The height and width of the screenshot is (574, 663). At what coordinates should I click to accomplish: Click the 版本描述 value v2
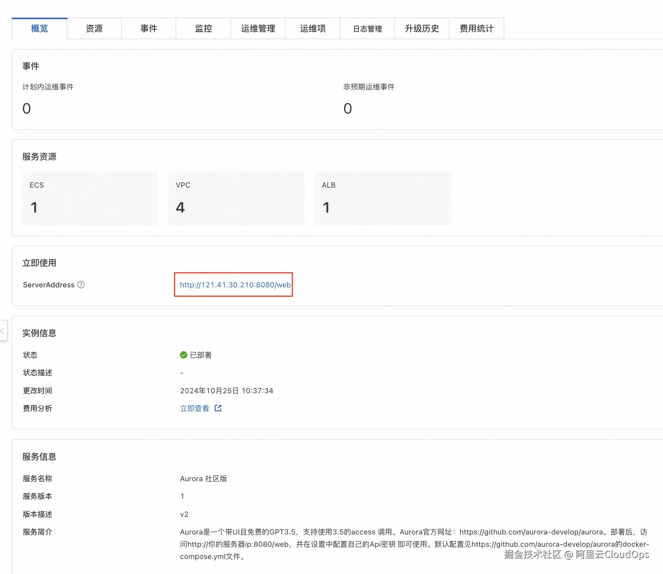click(184, 514)
